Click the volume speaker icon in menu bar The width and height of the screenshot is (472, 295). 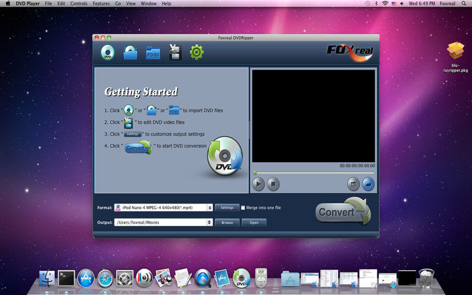[x=402, y=4]
